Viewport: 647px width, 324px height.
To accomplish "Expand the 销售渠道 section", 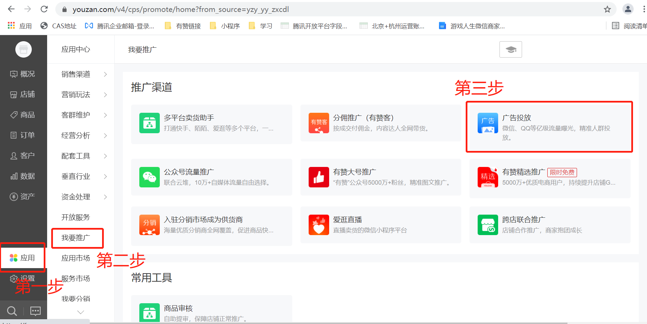I will point(75,74).
